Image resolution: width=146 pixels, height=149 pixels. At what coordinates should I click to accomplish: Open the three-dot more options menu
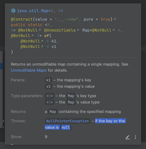pyautogui.click(x=135, y=137)
